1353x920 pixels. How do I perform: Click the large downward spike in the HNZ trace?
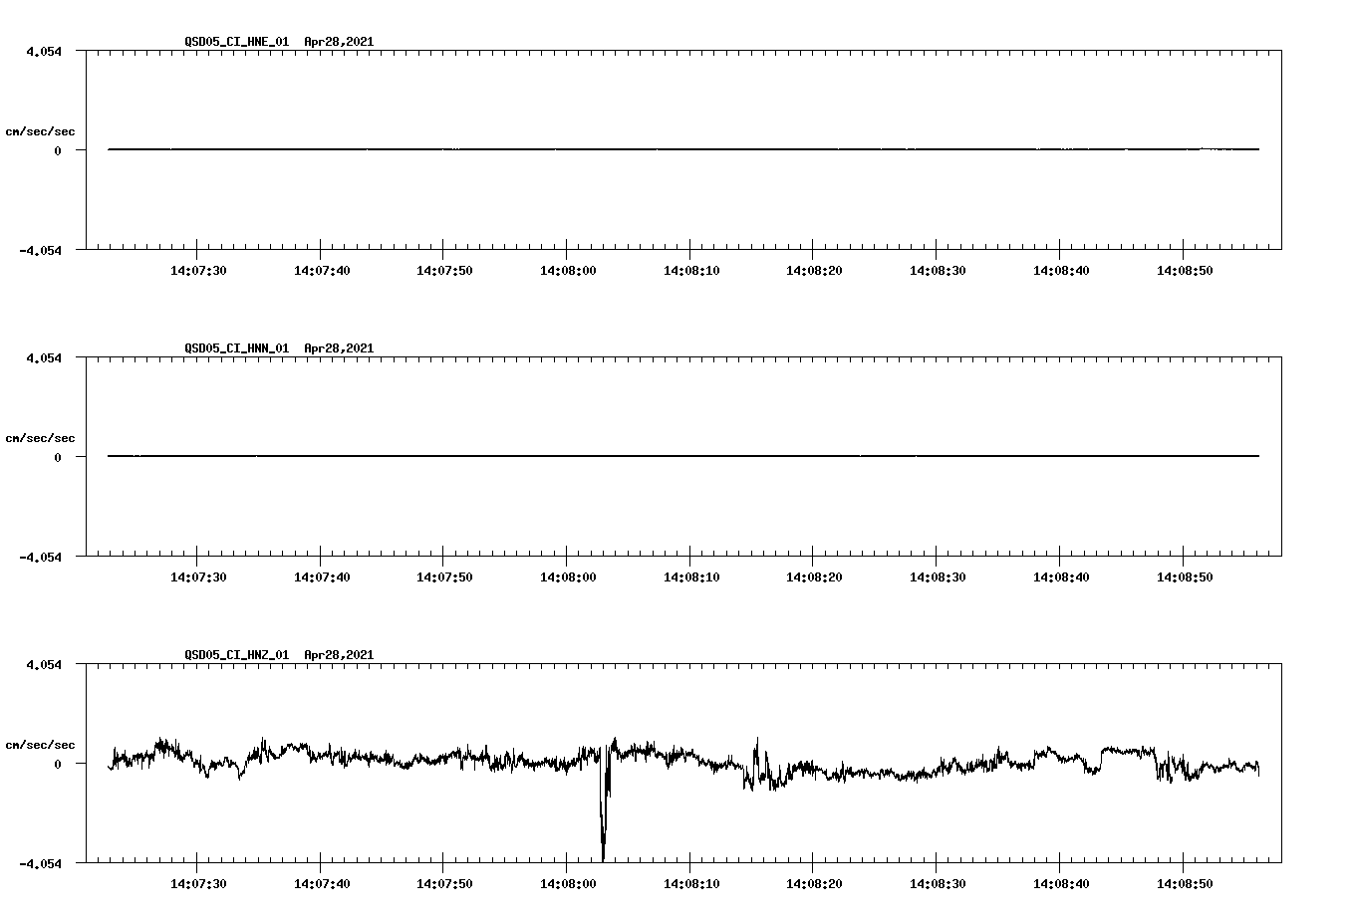[604, 816]
